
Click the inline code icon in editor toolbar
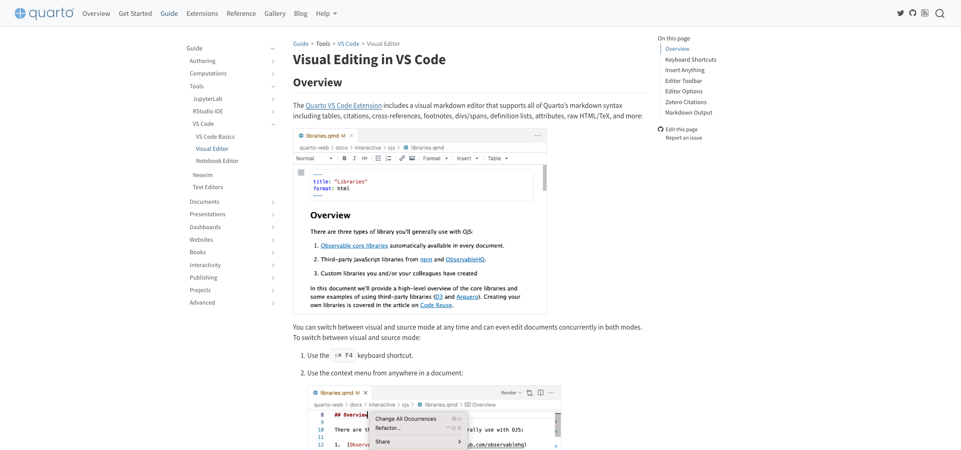click(x=365, y=158)
